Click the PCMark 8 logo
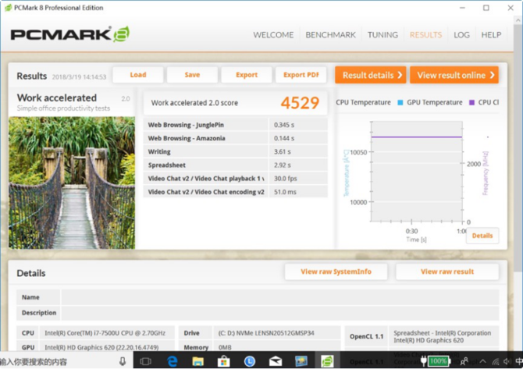The image size is (523, 369). (70, 34)
